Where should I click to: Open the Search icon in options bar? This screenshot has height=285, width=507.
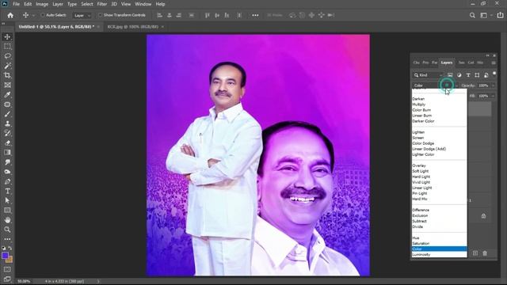[472, 15]
